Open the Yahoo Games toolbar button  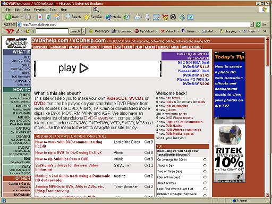pyautogui.click(x=189, y=31)
